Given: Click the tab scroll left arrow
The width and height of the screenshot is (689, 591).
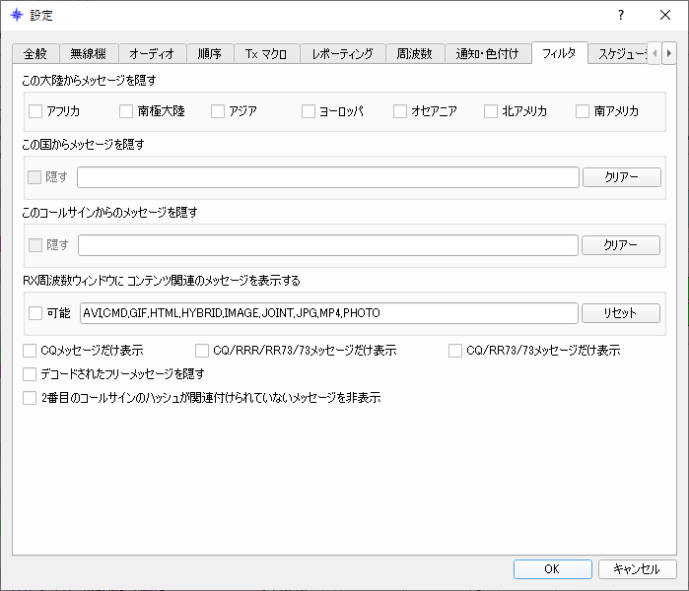Looking at the screenshot, I should coord(655,53).
